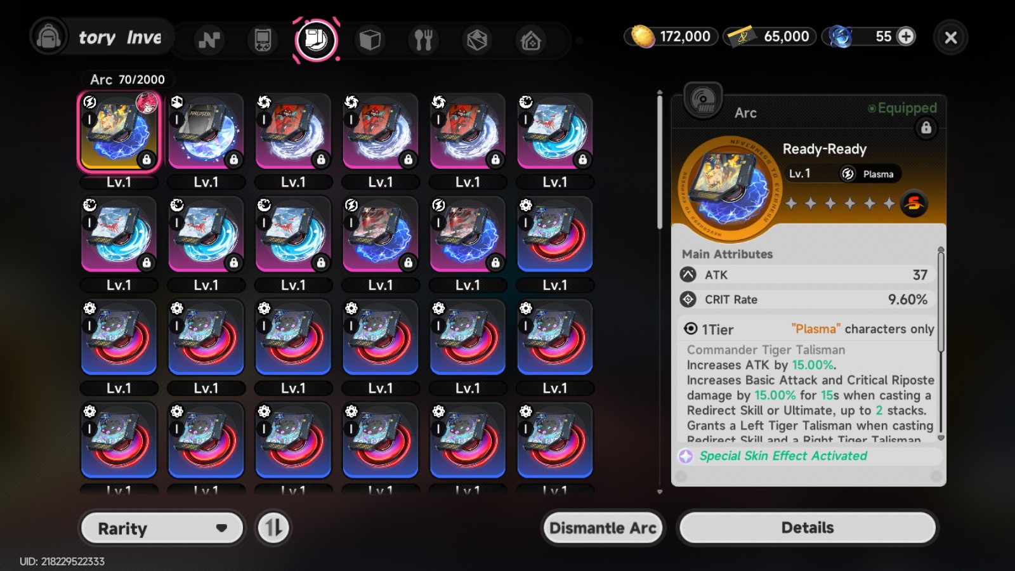Click the orange S rarity badge icon
This screenshot has width=1015, height=571.
coord(914,203)
